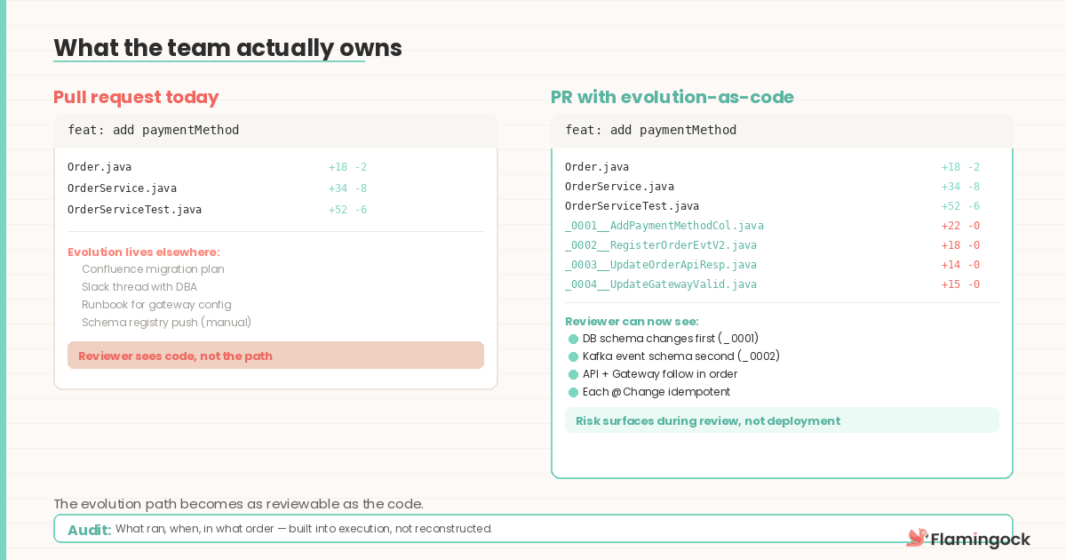Screen dimensions: 1066x560
Task: Click the left 'feat: add paymentMethod' header
Action: [275, 131]
